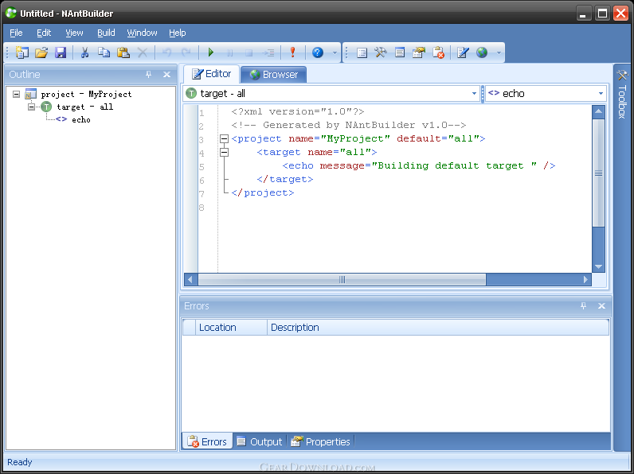Viewport: 634px width, 474px height.
Task: Switch to the Properties bottom tab
Action: [x=321, y=441]
